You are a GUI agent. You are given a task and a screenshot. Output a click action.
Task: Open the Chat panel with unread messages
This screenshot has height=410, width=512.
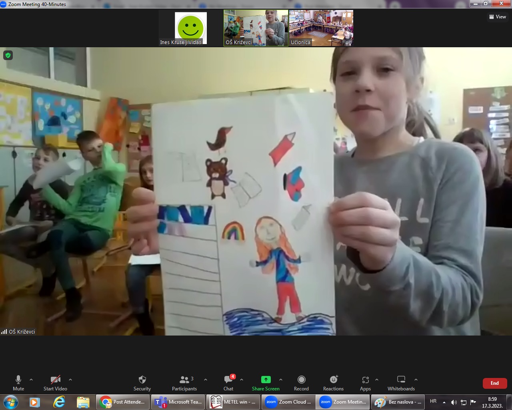[x=228, y=382]
